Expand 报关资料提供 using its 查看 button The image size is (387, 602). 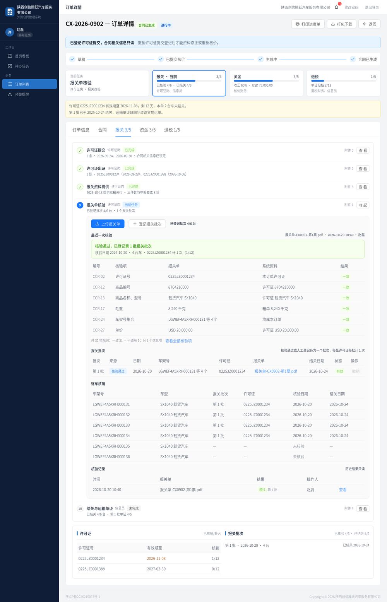(363, 187)
